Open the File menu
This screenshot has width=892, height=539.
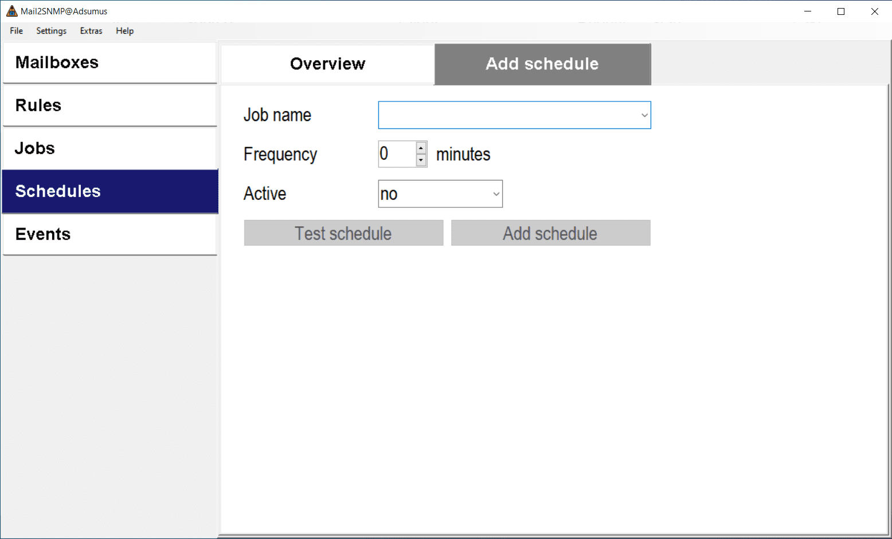point(16,31)
